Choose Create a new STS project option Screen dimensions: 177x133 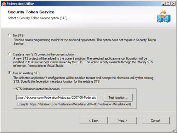[x=9, y=54]
